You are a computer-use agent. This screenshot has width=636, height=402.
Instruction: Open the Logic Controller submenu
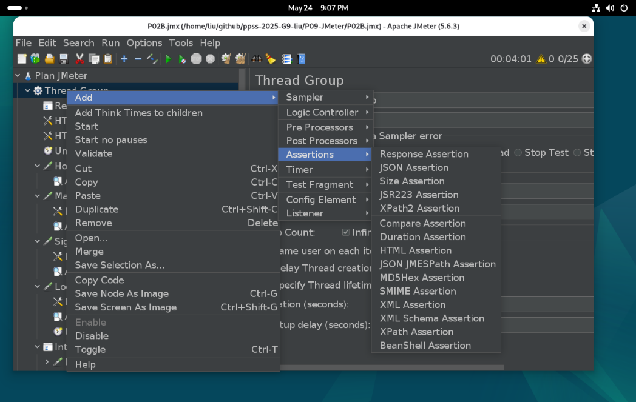326,112
